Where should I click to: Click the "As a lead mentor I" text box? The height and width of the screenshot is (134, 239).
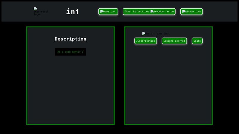click(x=71, y=52)
